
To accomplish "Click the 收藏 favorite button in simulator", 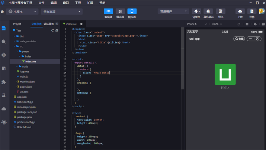I will tap(239, 39).
